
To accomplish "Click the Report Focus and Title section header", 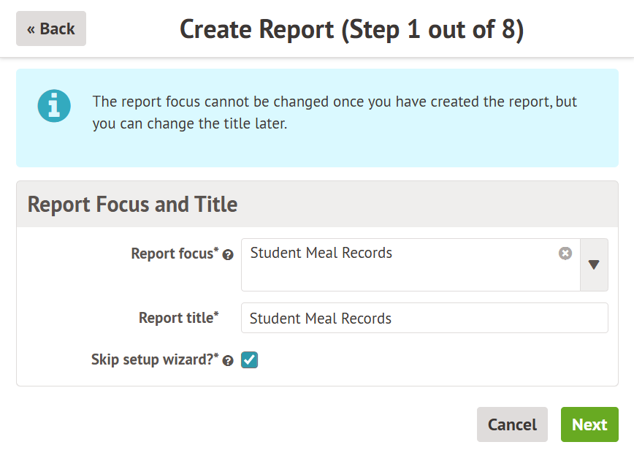I will pyautogui.click(x=132, y=204).
